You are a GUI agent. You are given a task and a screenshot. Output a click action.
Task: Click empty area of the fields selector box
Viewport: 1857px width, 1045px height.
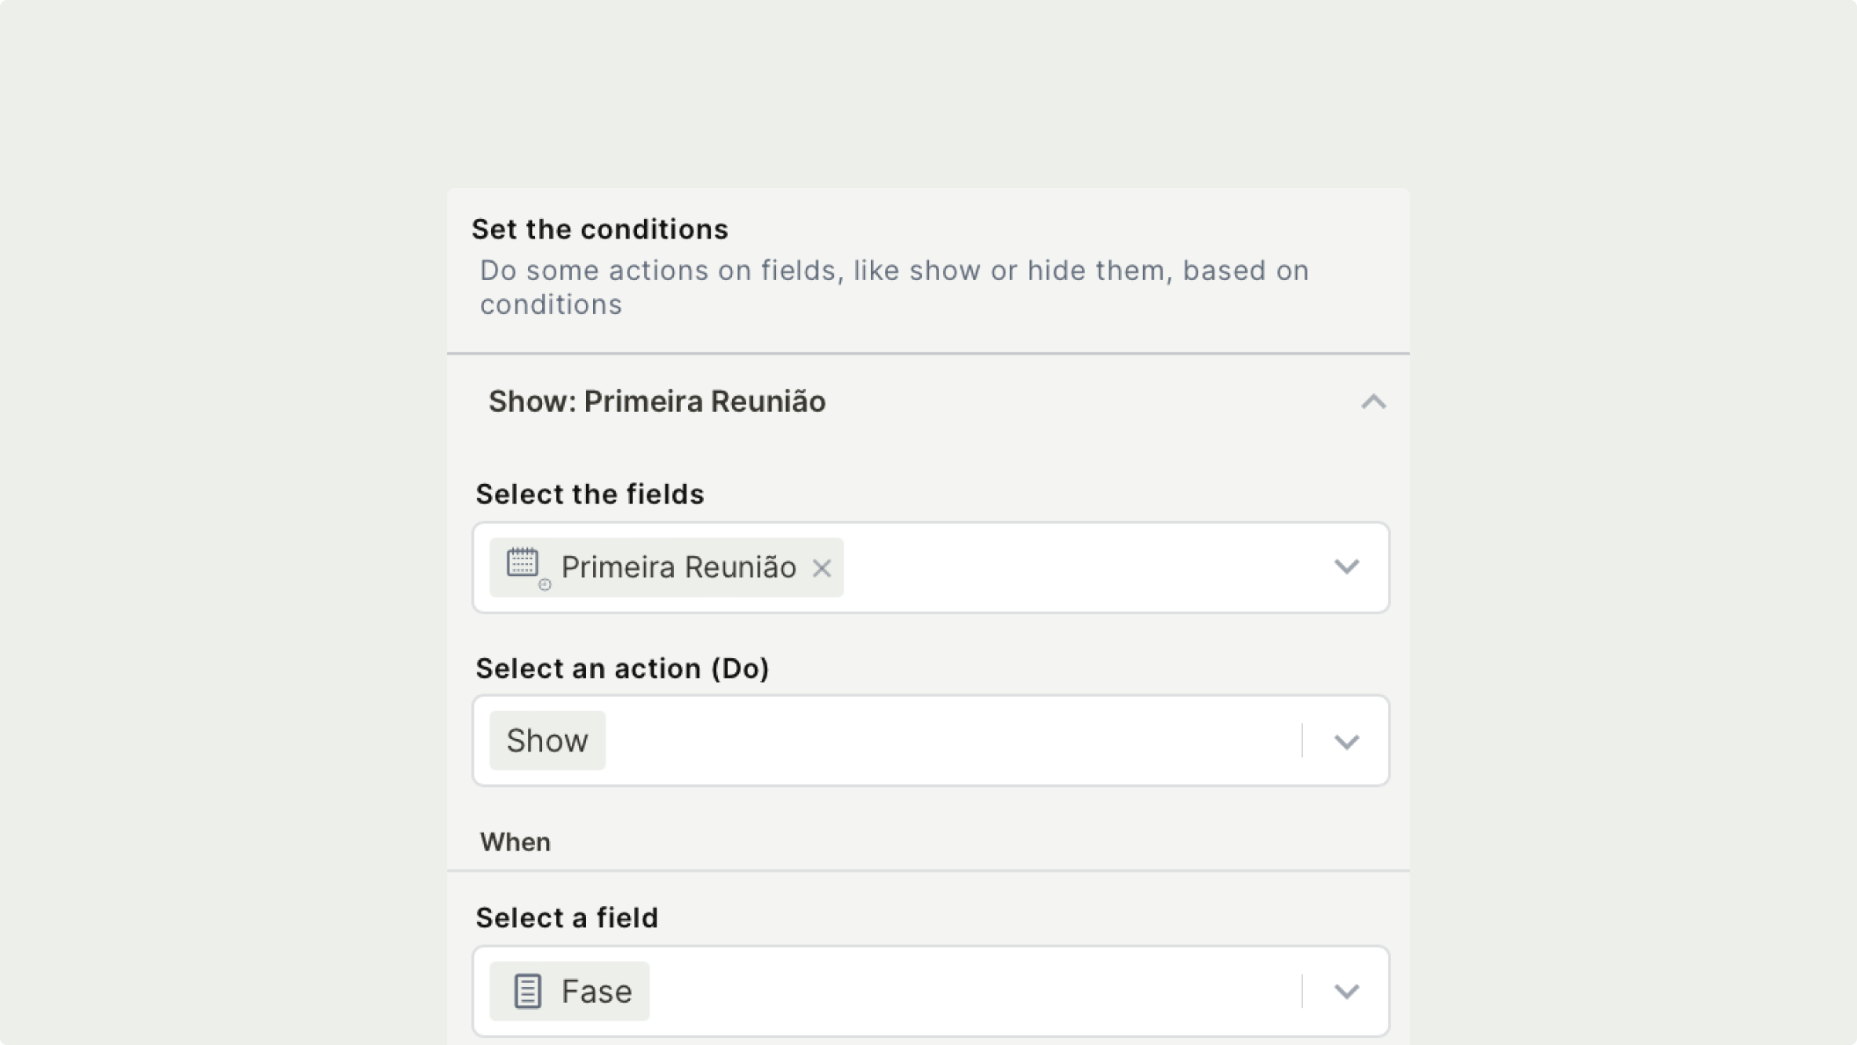tap(1083, 567)
